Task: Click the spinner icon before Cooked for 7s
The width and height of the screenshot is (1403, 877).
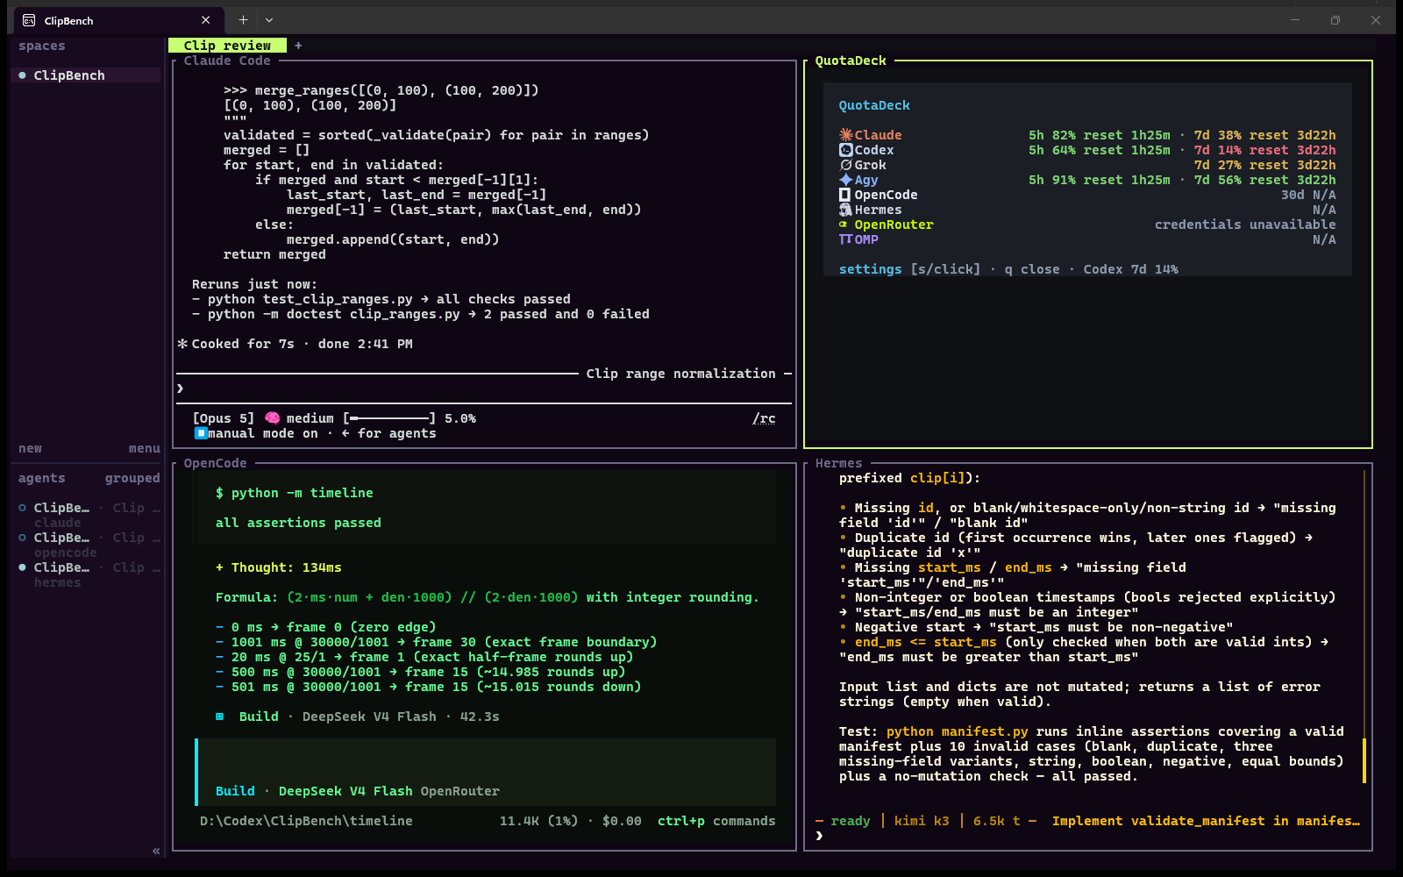Action: pos(182,344)
